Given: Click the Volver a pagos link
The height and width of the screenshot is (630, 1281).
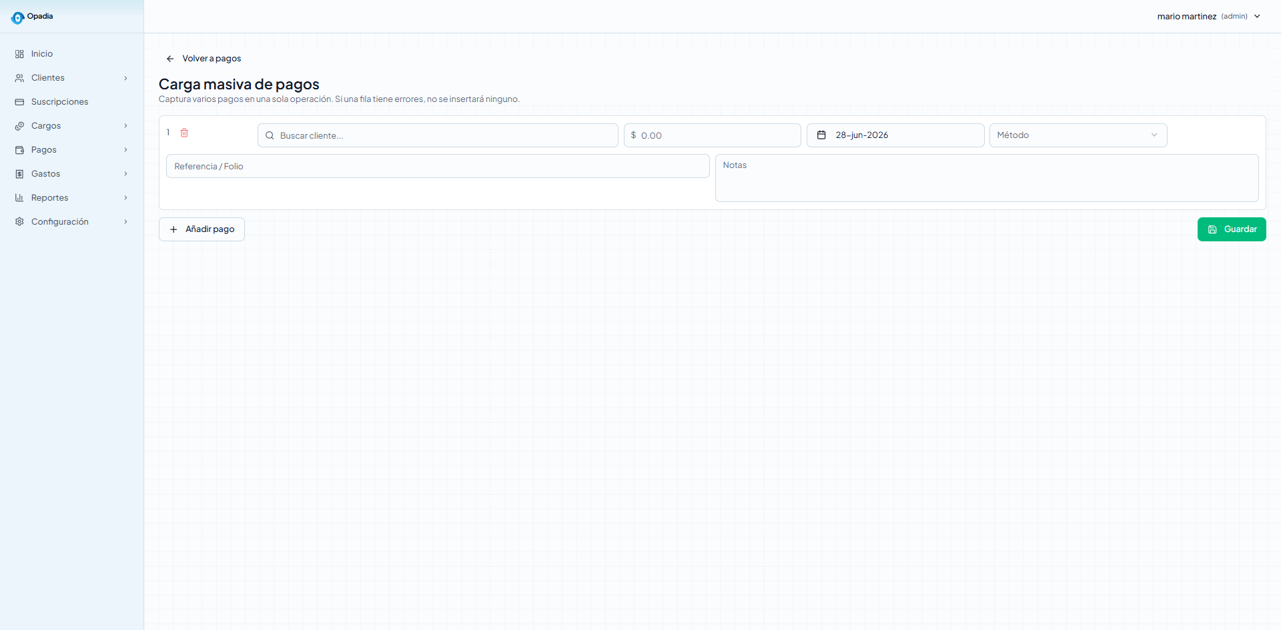Looking at the screenshot, I should click(x=203, y=59).
